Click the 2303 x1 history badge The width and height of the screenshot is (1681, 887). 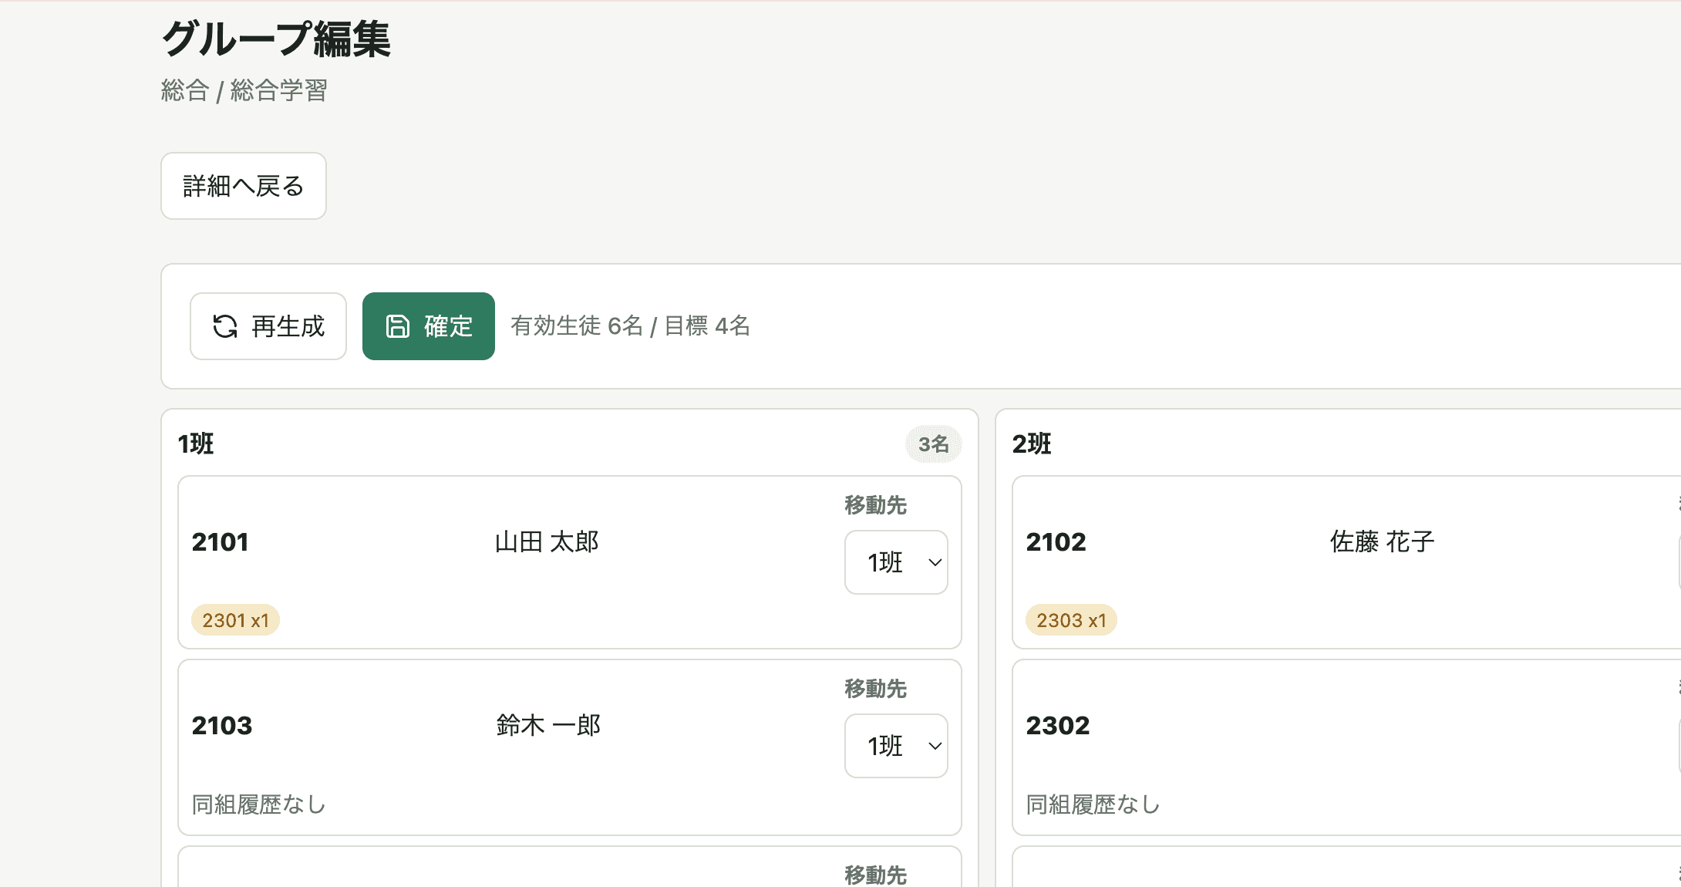1071,620
